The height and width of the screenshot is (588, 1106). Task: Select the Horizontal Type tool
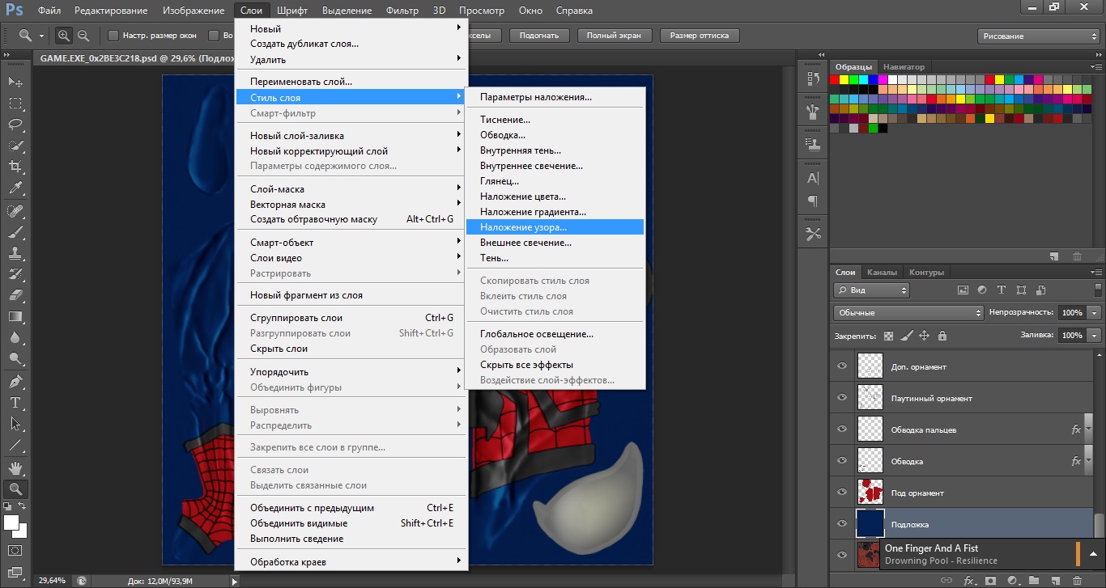coord(15,402)
